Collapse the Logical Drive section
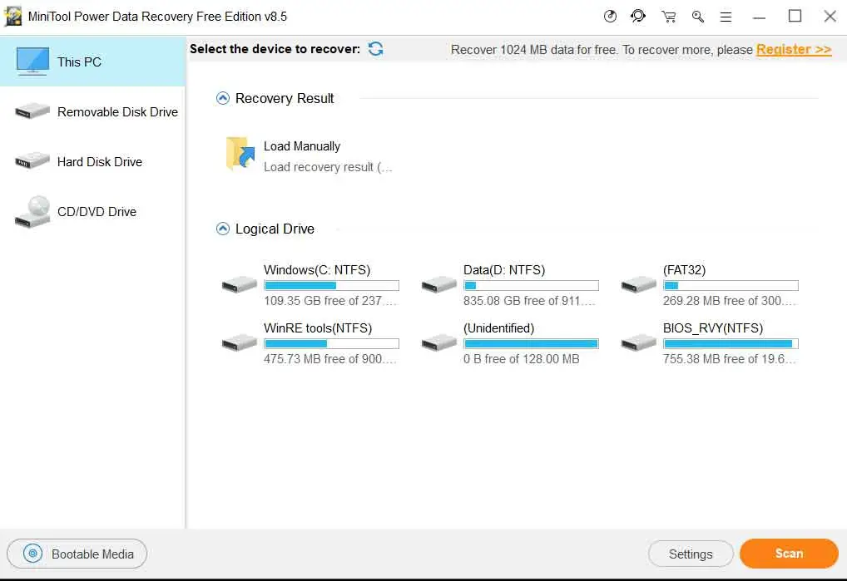The width and height of the screenshot is (847, 581). [222, 229]
